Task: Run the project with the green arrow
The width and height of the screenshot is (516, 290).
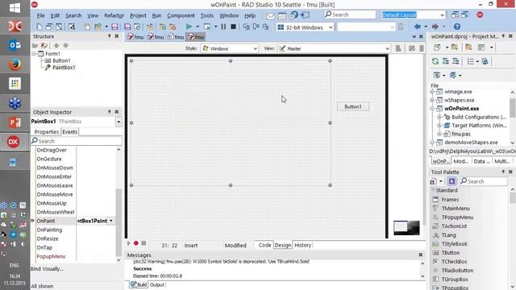Action: [189, 27]
